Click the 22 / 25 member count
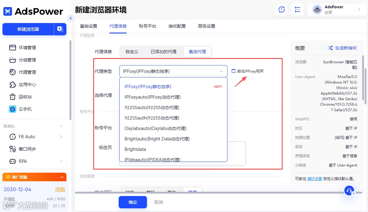This screenshot has width=368, height=212. point(59,206)
